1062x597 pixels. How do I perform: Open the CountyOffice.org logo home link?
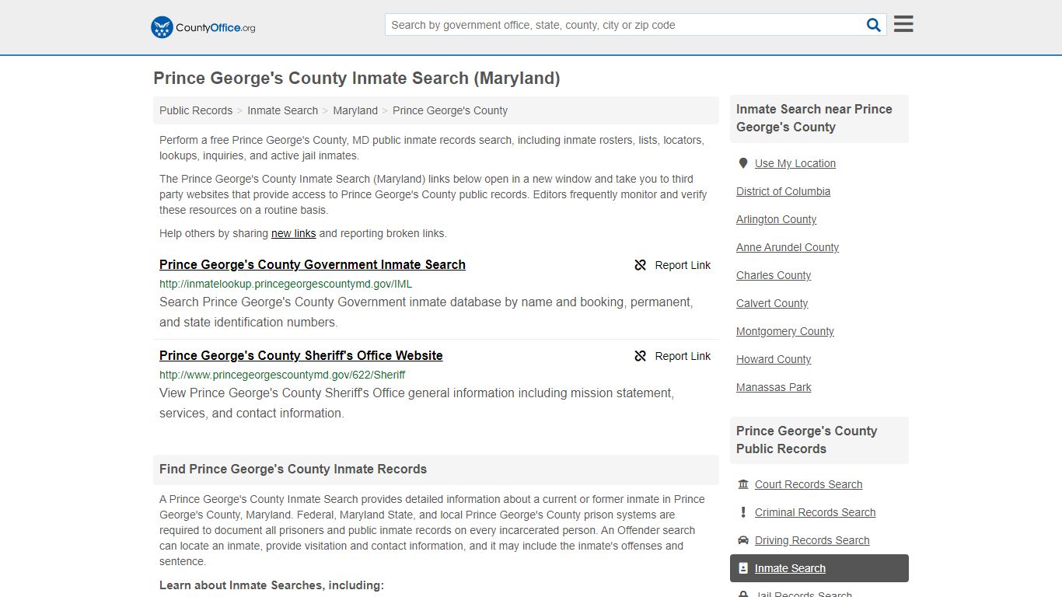(203, 27)
